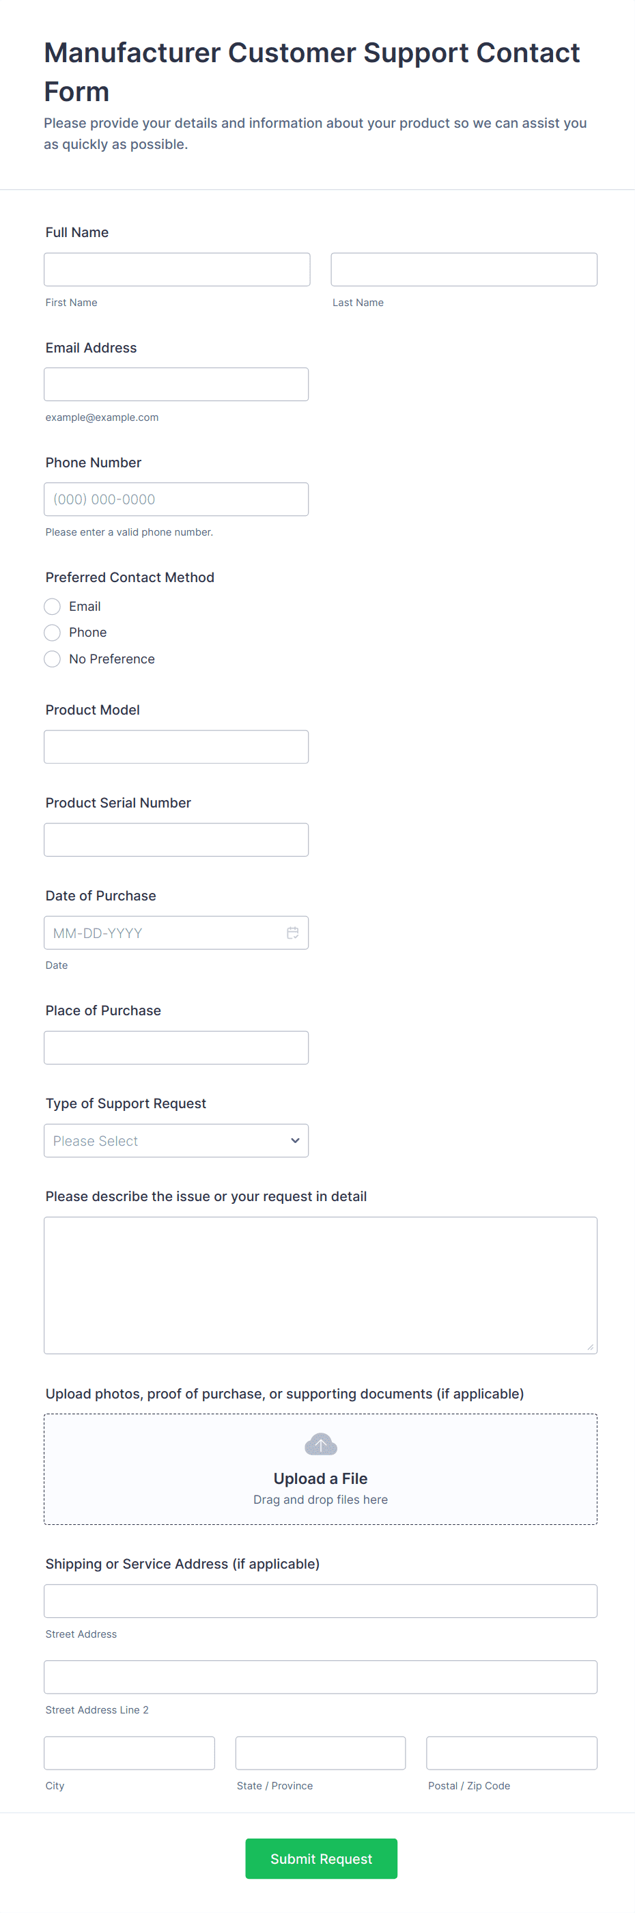Focus the First Name input field
The image size is (635, 1913).
tap(177, 270)
